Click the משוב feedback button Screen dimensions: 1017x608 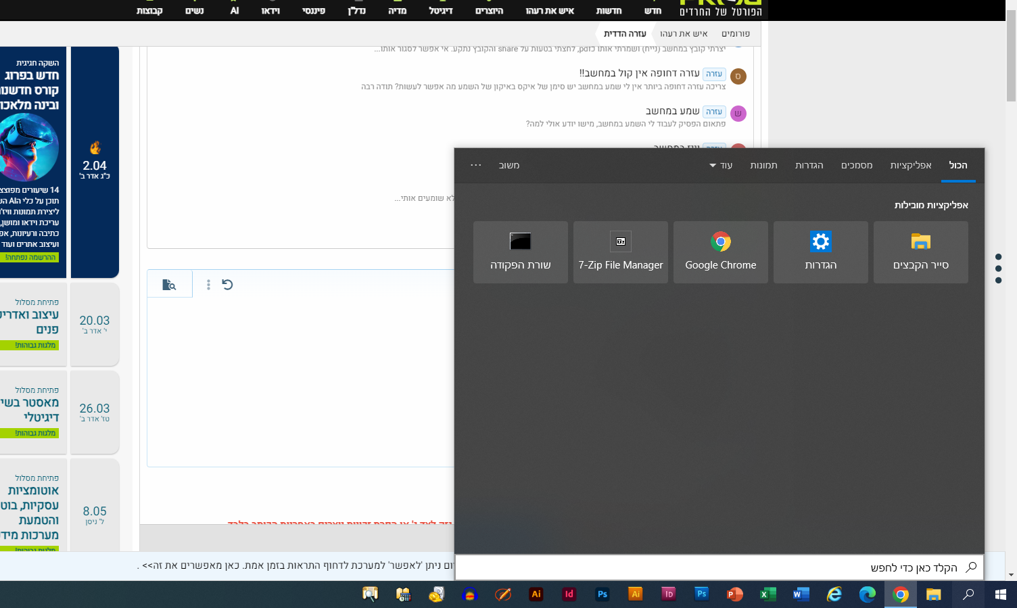509,166
